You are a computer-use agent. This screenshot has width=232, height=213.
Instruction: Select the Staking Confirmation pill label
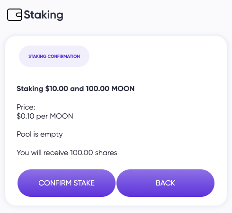click(54, 56)
